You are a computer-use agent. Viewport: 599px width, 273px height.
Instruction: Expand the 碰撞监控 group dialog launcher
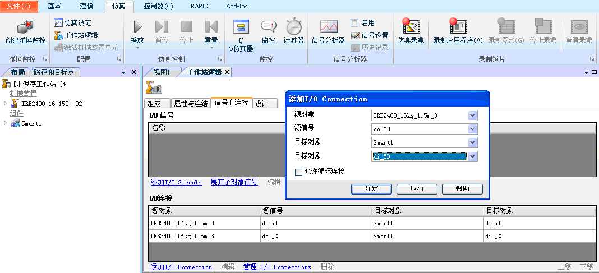coord(45,59)
